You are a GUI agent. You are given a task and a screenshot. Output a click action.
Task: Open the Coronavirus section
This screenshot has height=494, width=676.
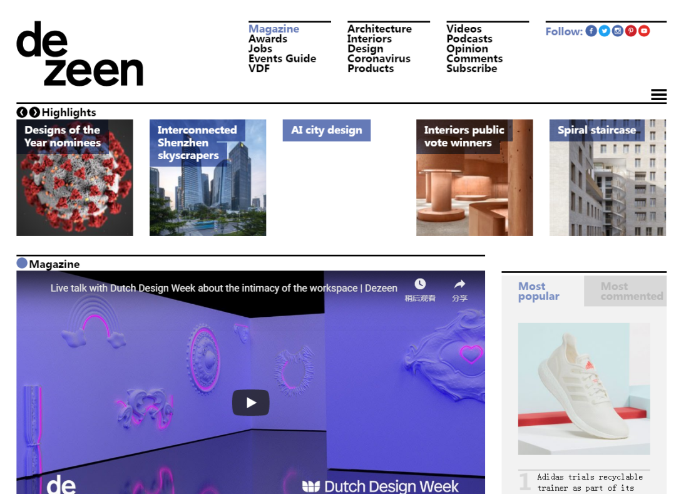click(379, 59)
